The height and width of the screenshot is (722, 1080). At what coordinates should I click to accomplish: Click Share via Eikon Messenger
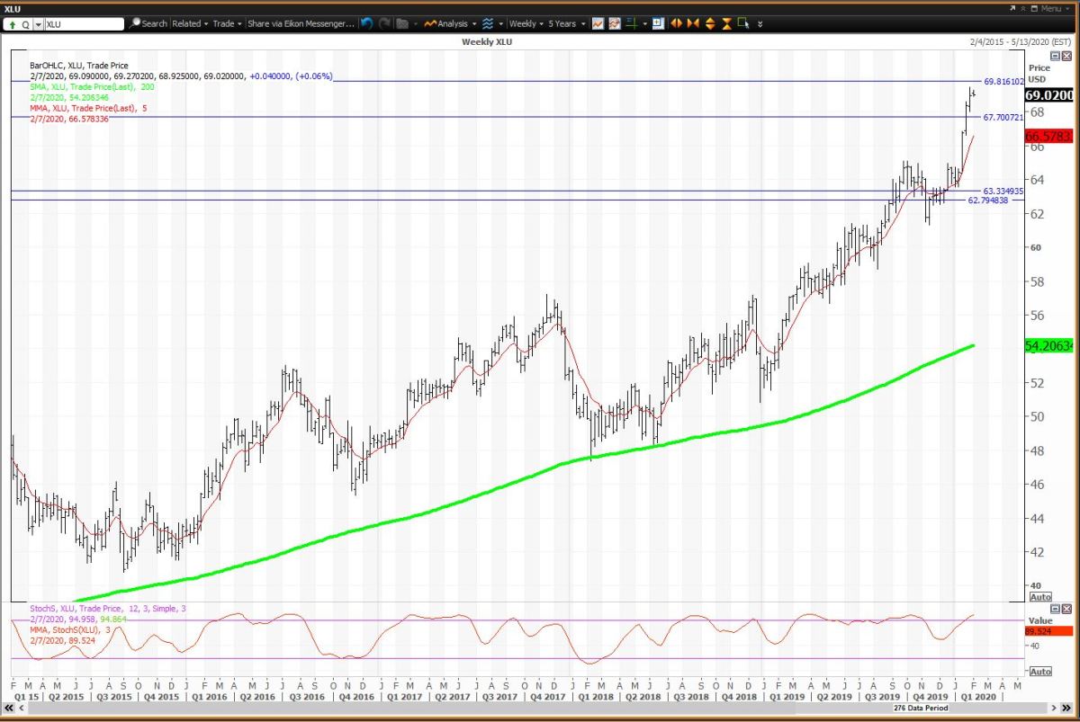point(301,23)
